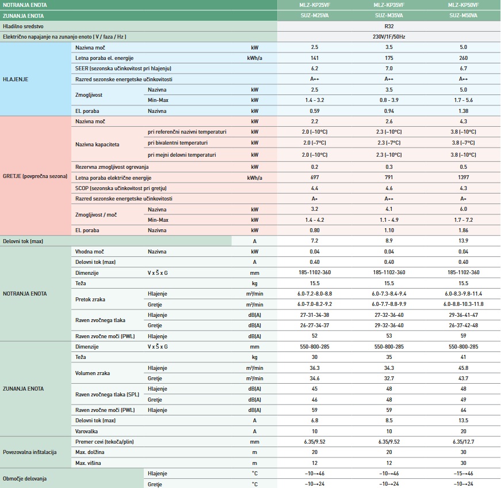Image resolution: width=501 pixels, height=488 pixels.
Task: Select the GRETJE (povprečna sezona) section label
Action: [x=35, y=176]
